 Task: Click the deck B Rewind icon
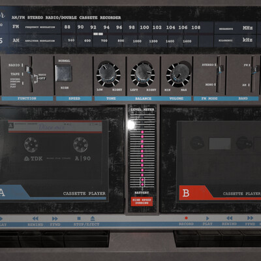(x=229, y=218)
